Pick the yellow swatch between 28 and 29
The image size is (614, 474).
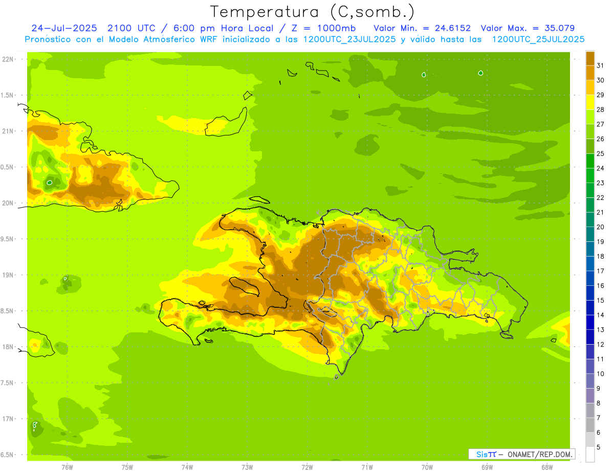click(x=590, y=102)
